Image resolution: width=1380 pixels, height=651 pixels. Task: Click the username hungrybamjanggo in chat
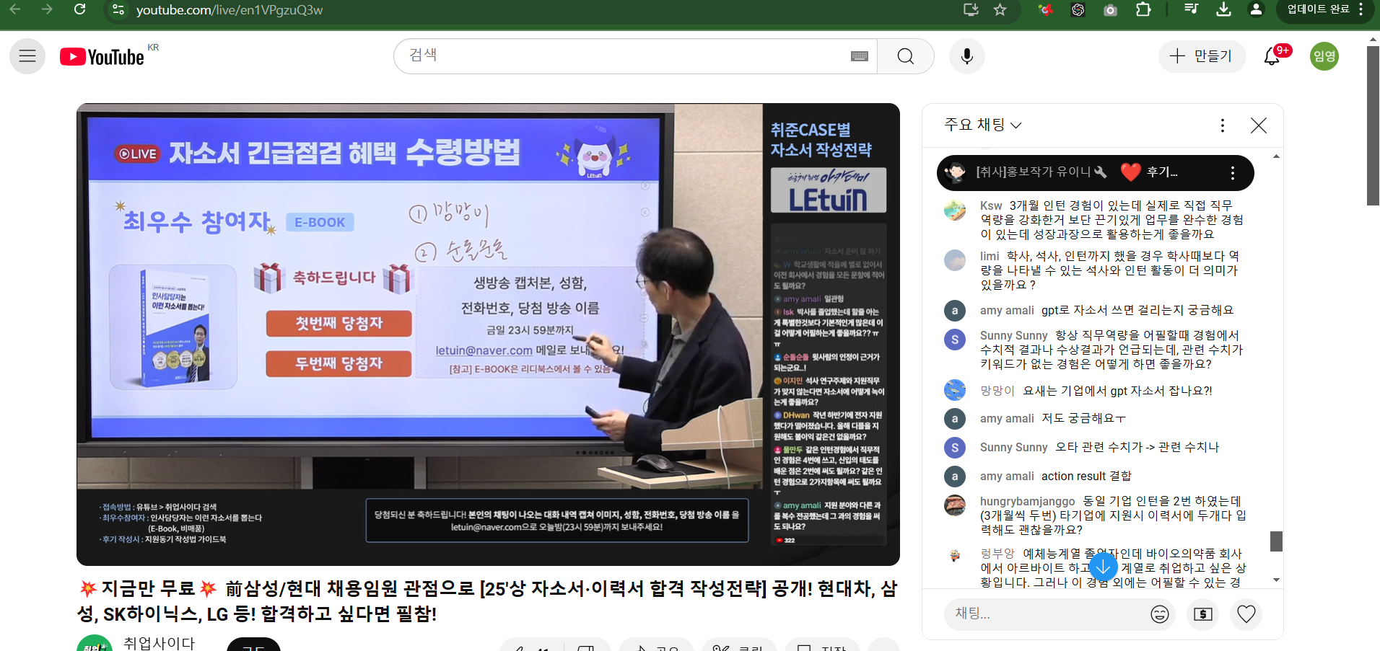(x=1028, y=501)
